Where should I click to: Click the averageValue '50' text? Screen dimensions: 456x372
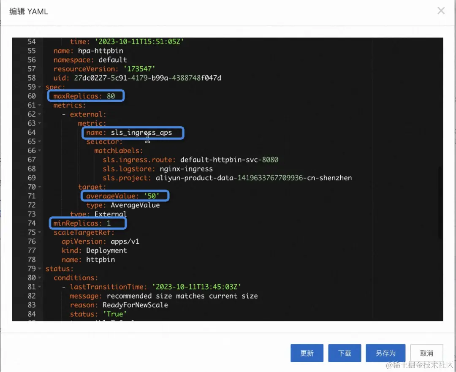(x=152, y=196)
